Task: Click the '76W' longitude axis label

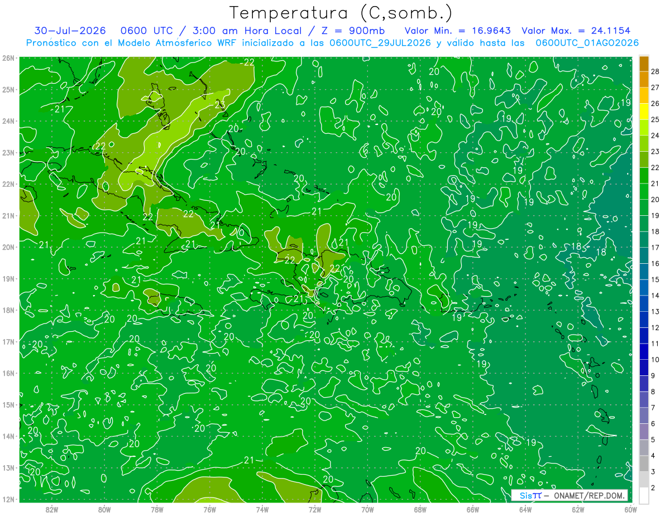Action: pos(209,509)
